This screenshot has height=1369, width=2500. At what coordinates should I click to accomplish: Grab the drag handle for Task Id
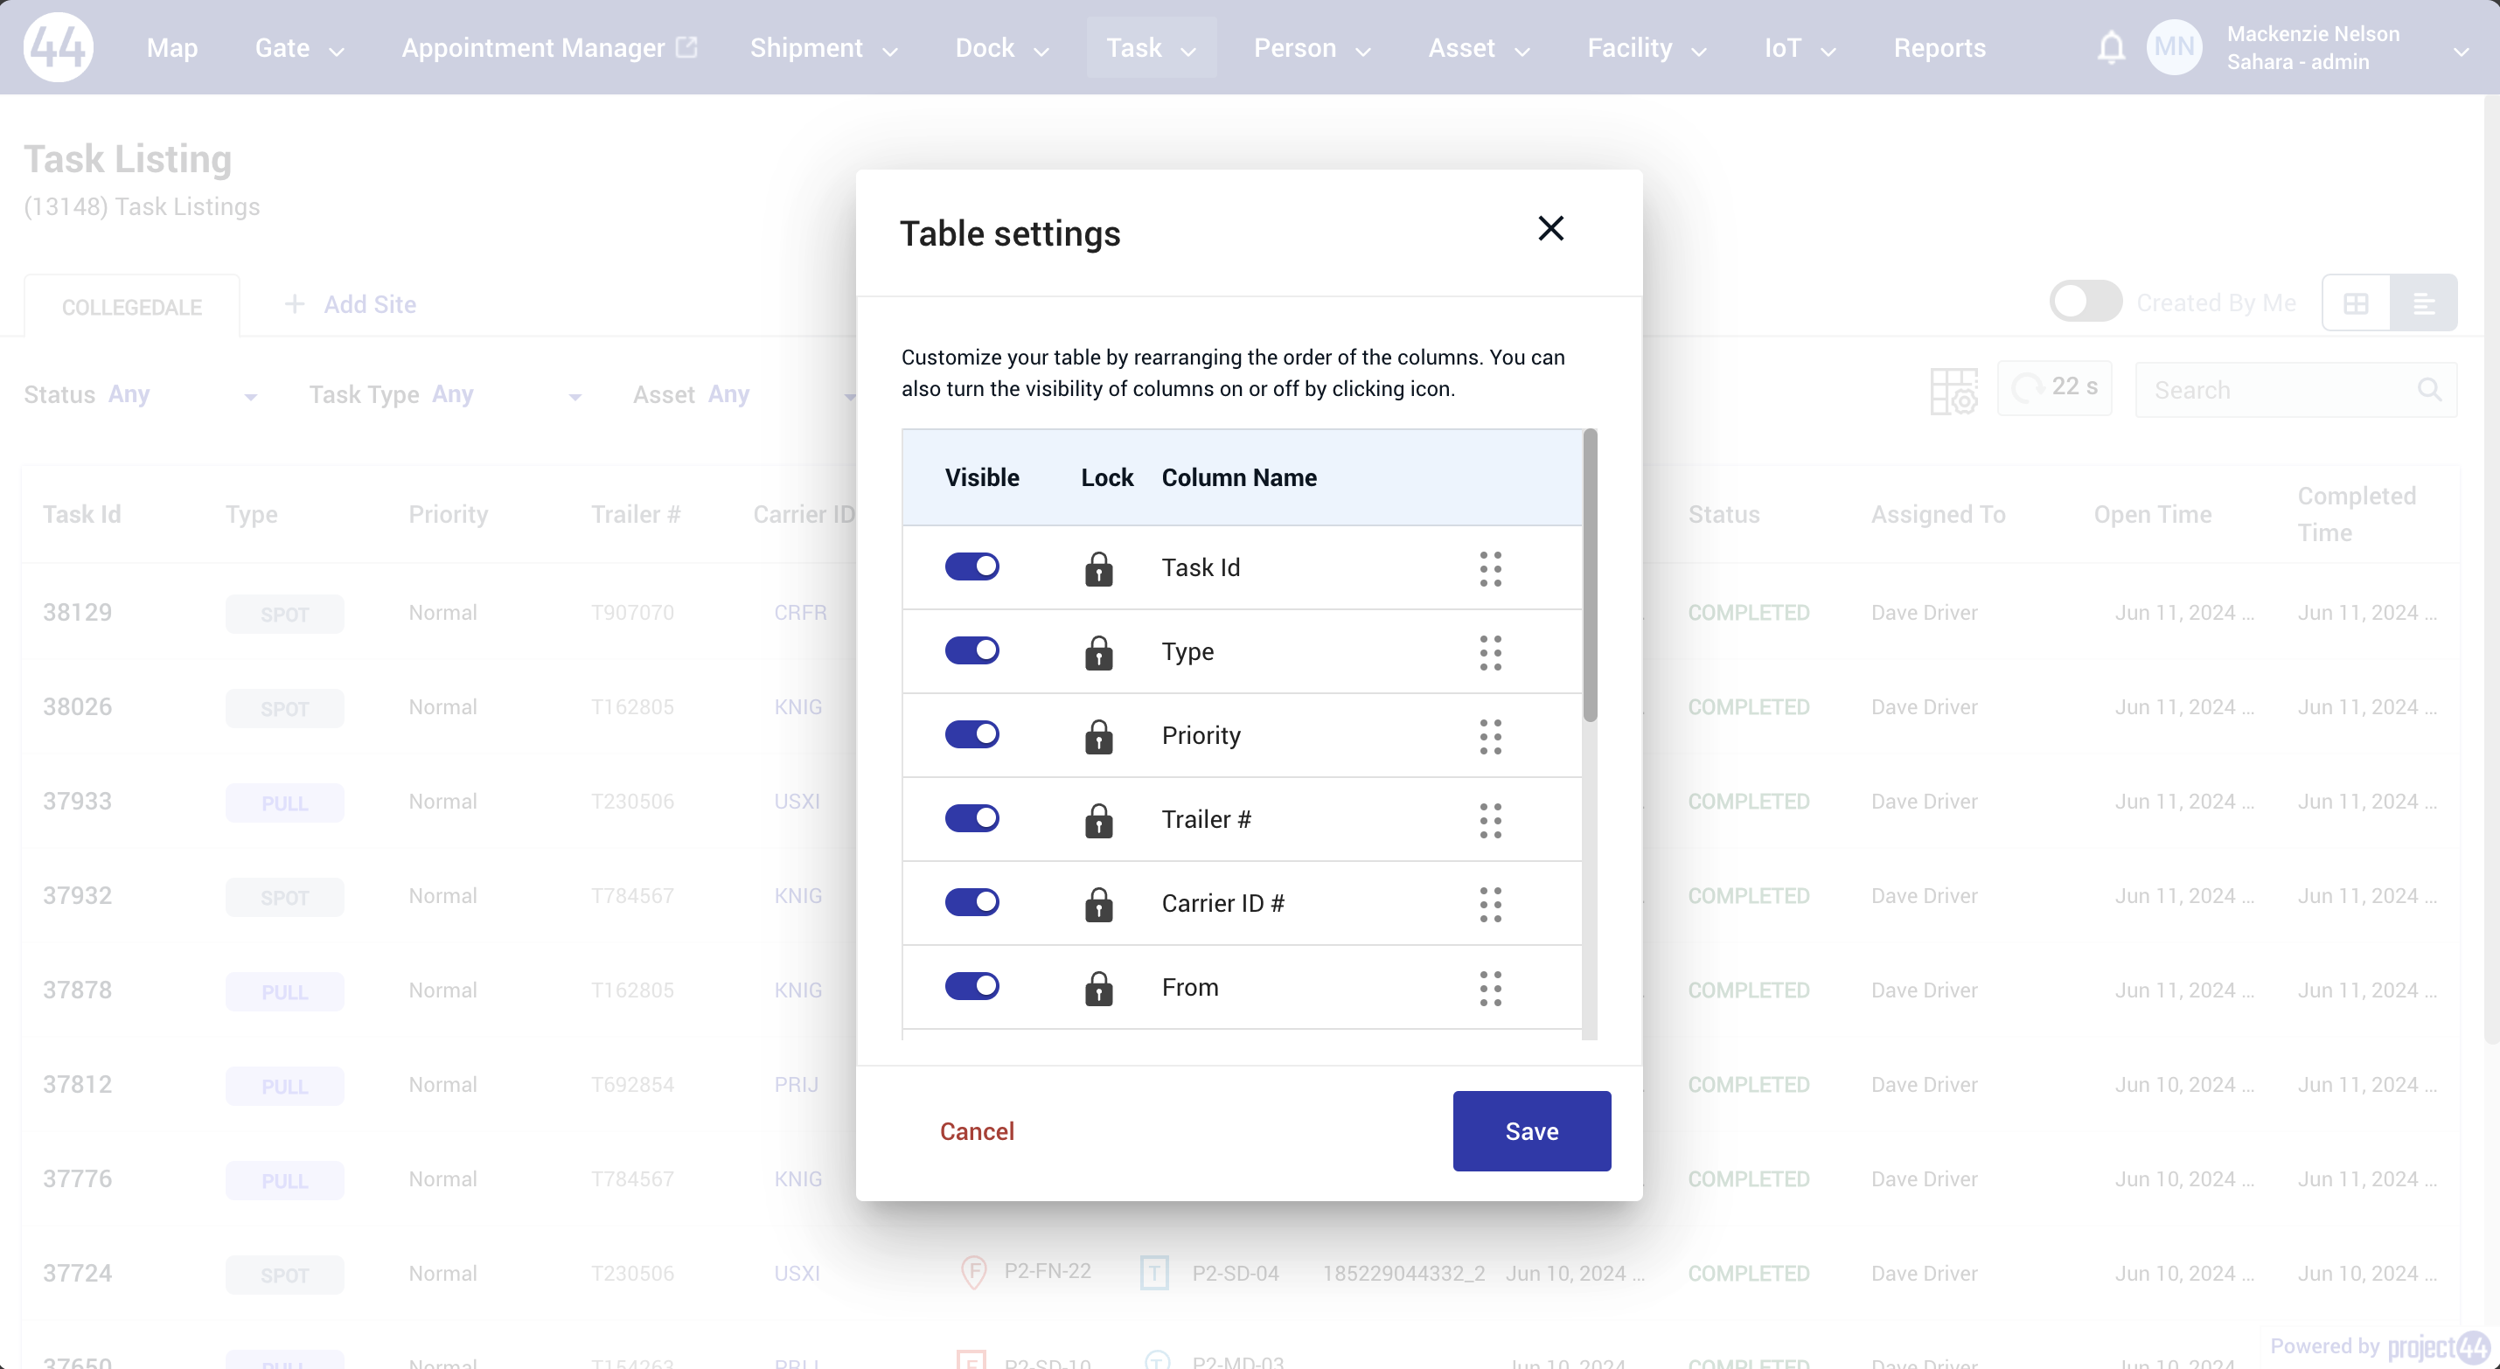[1491, 568]
